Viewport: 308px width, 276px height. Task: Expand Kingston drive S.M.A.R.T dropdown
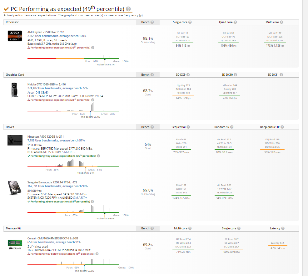click(x=69, y=152)
